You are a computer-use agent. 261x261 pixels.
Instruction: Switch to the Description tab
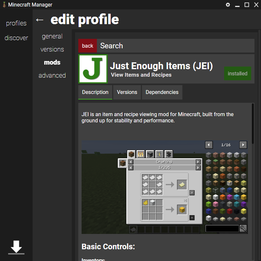click(95, 92)
